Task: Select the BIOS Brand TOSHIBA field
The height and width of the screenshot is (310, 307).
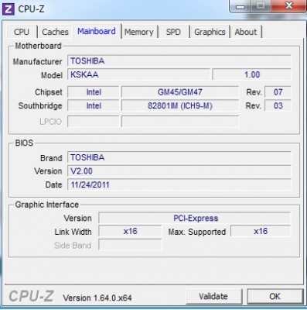Action: [179, 157]
